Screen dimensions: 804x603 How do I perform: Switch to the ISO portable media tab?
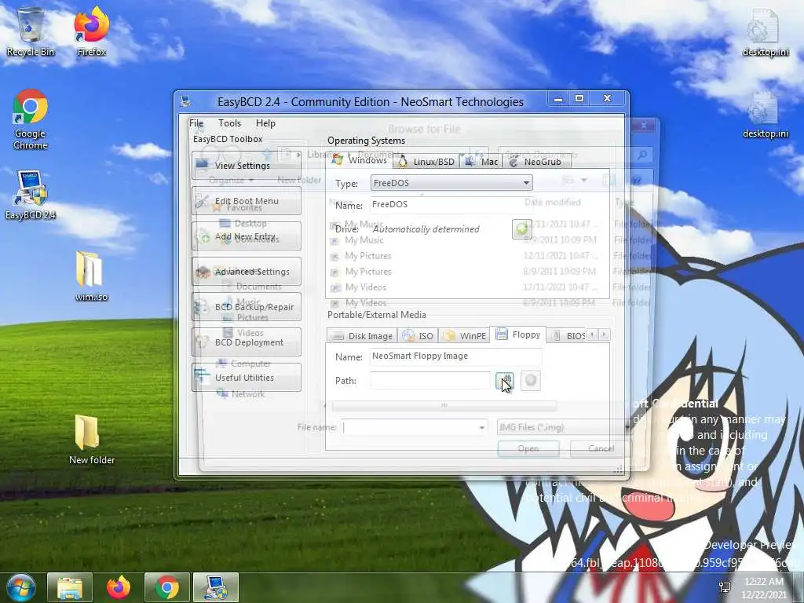point(418,336)
